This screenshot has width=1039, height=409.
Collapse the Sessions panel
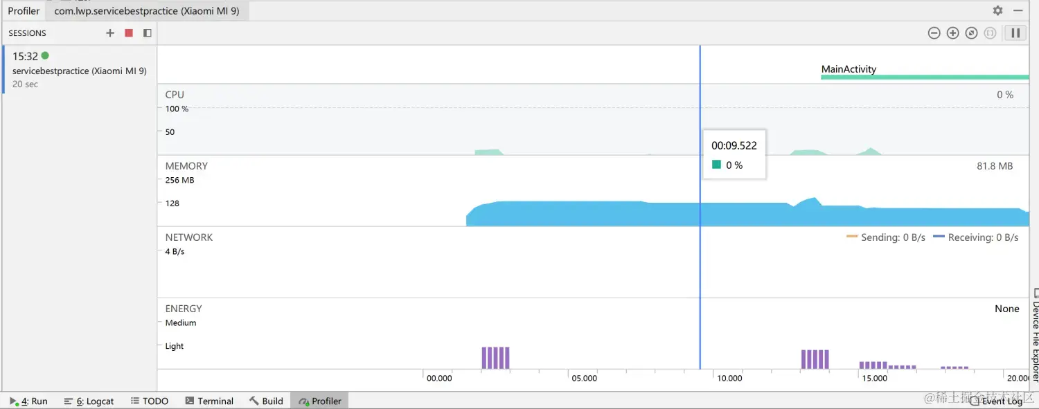(148, 33)
